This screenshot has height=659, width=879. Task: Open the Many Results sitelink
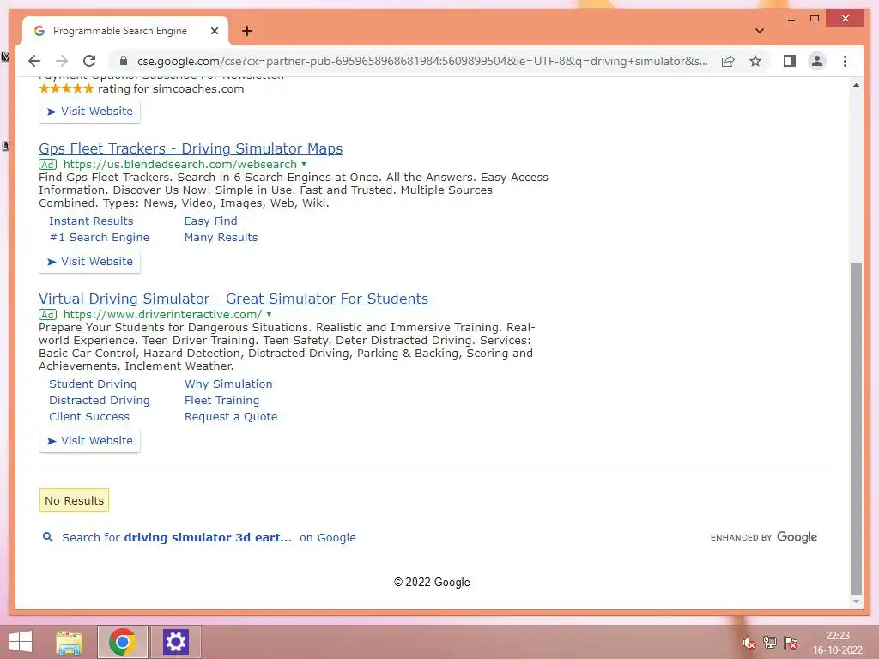click(x=221, y=237)
